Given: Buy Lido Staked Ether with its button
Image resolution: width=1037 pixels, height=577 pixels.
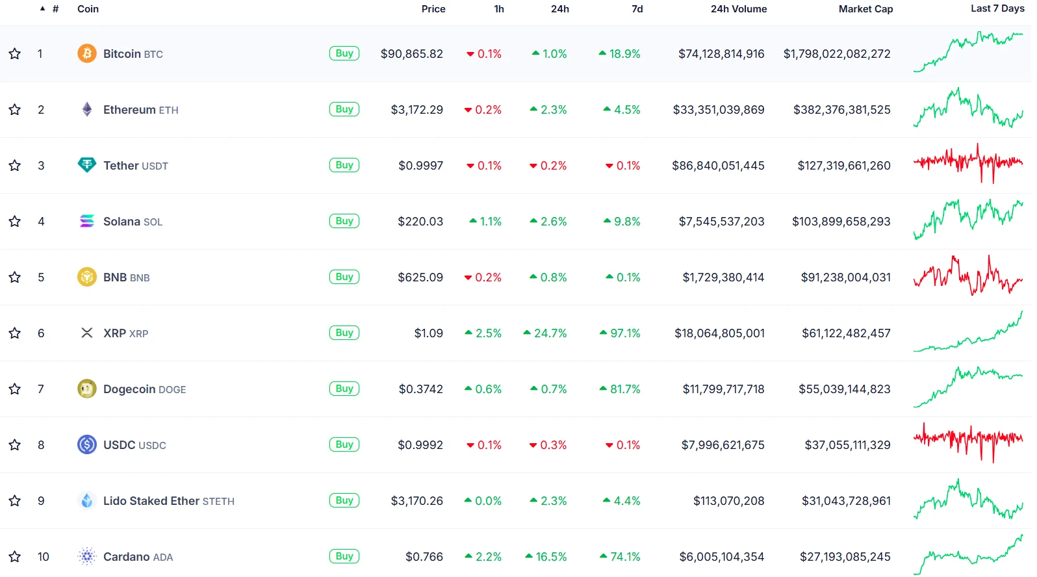Looking at the screenshot, I should point(344,500).
